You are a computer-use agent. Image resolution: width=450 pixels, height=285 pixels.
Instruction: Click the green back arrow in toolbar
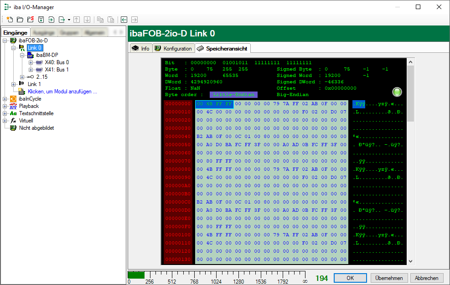124,20
